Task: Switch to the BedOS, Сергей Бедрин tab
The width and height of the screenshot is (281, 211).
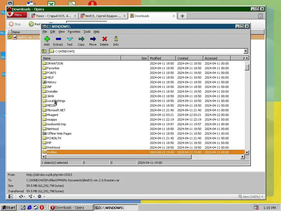Action: 103,16
